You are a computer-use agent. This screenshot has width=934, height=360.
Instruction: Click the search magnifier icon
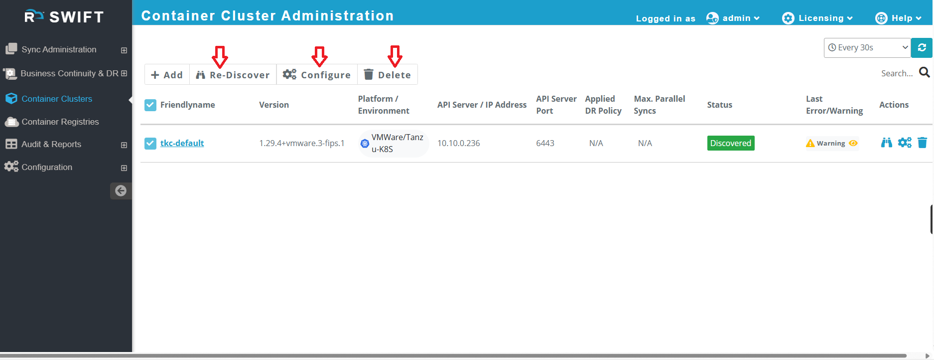pos(925,72)
